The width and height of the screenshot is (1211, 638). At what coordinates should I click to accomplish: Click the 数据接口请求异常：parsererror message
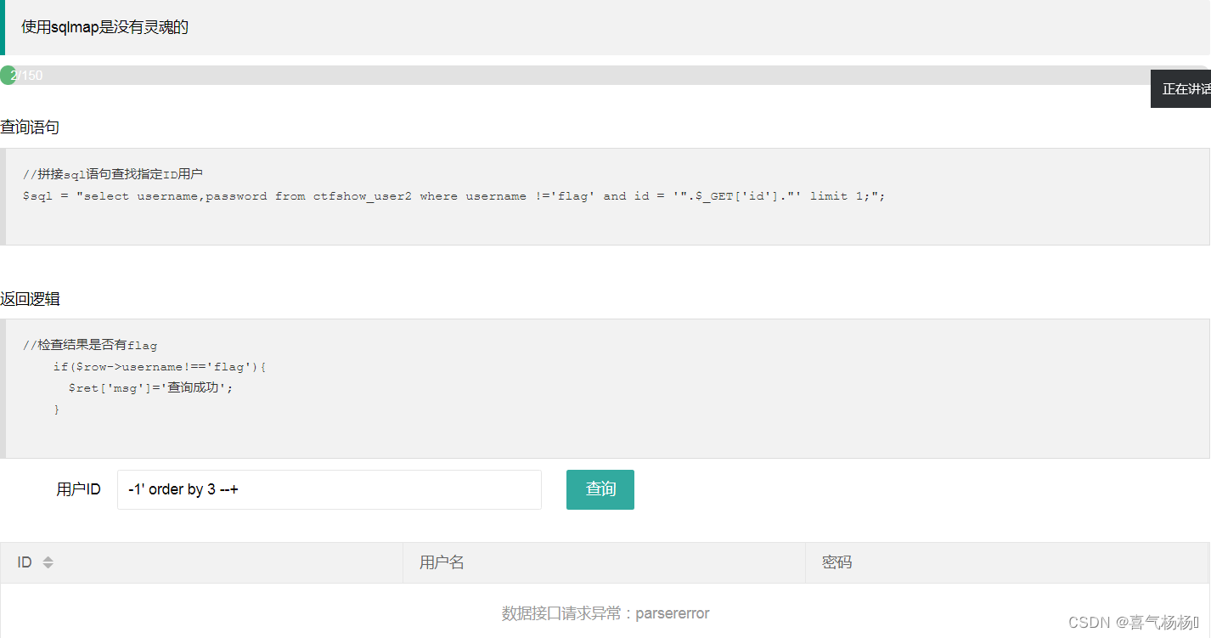click(x=605, y=613)
